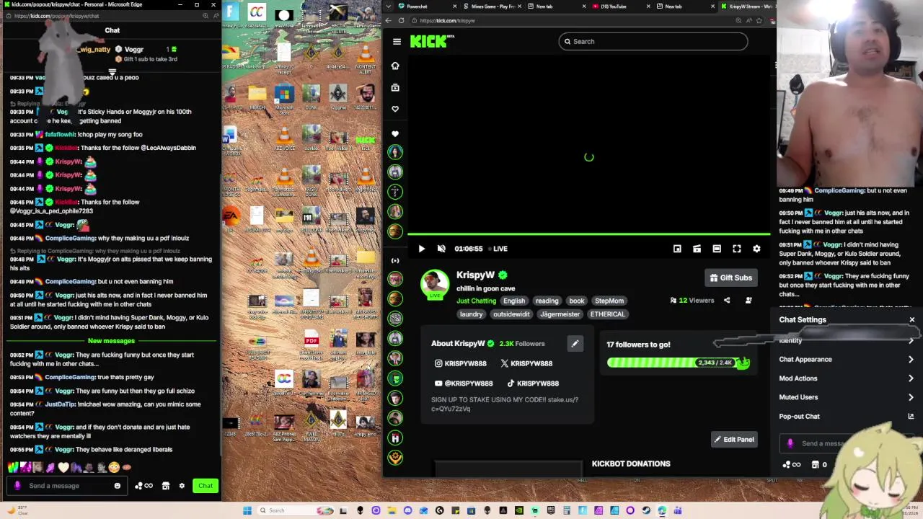Go to Kick home via house icon
The width and height of the screenshot is (923, 519).
[x=395, y=66]
